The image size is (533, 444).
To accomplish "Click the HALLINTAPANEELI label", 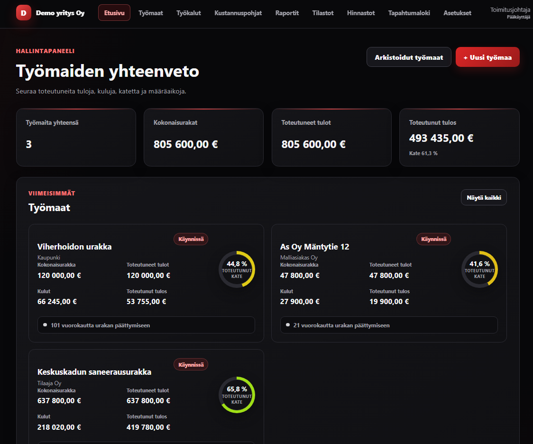I will (45, 51).
